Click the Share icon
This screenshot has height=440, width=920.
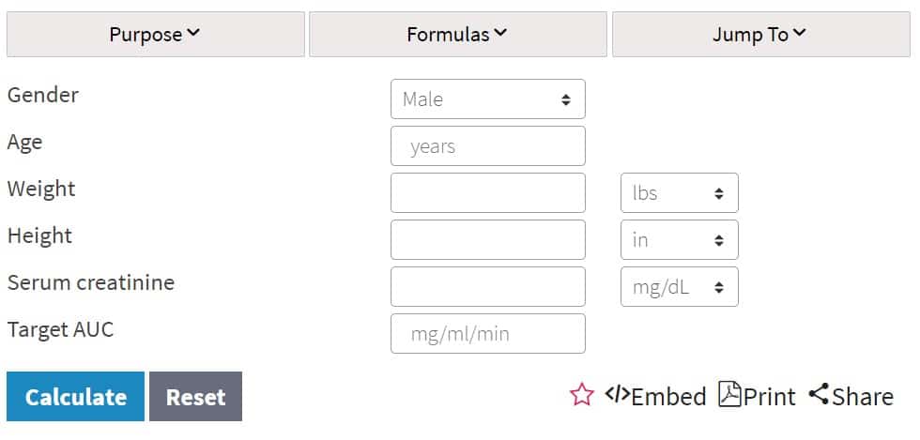point(819,394)
